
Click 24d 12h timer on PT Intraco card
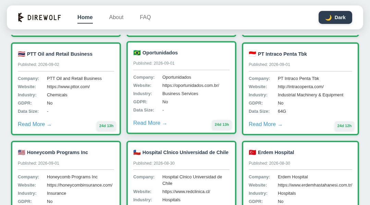coord(344,126)
